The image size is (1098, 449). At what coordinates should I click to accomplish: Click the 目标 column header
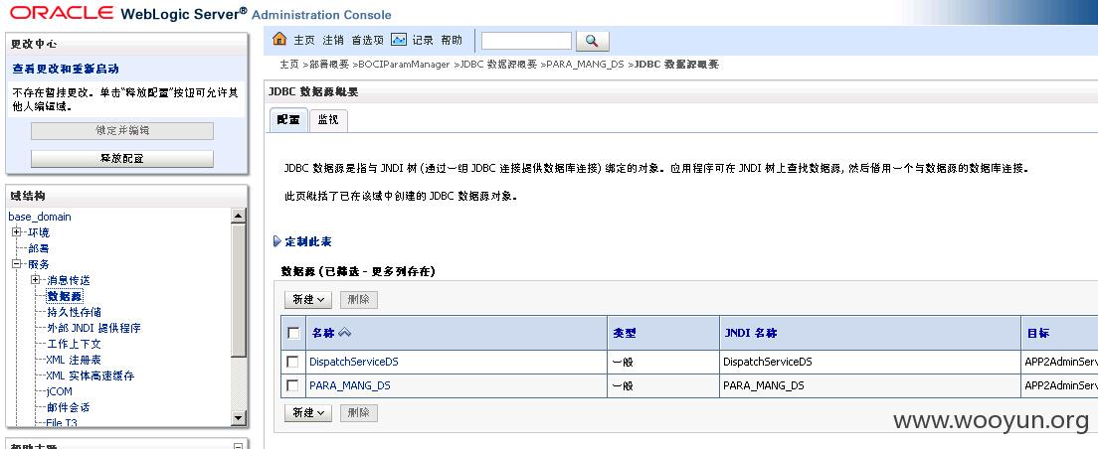(x=1037, y=333)
